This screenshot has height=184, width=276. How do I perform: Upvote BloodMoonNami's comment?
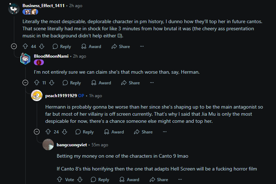coord(36,83)
